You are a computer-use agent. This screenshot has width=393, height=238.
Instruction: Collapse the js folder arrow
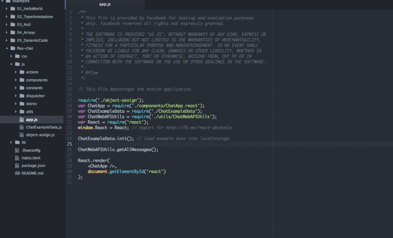11,64
